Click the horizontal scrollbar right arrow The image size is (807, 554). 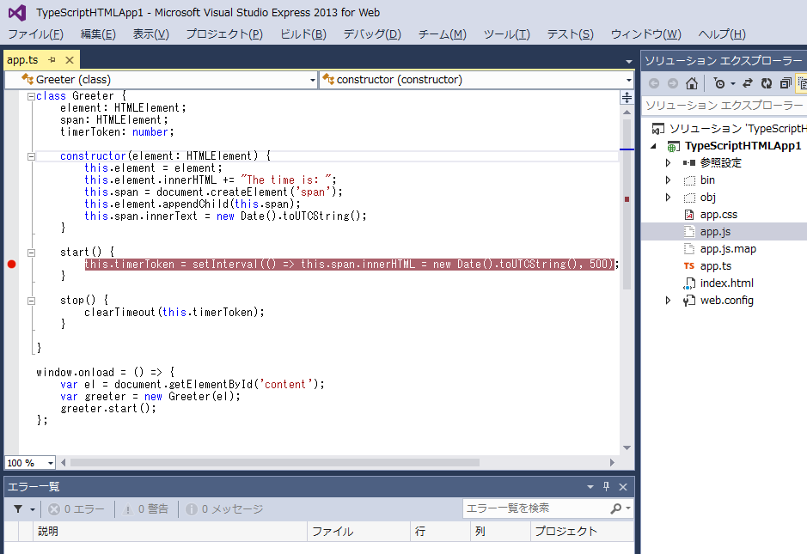[x=612, y=462]
